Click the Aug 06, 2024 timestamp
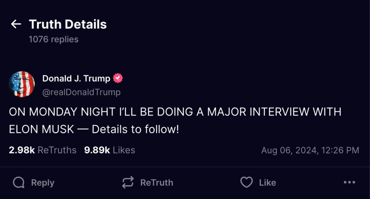The image size is (370, 199). [x=310, y=150]
